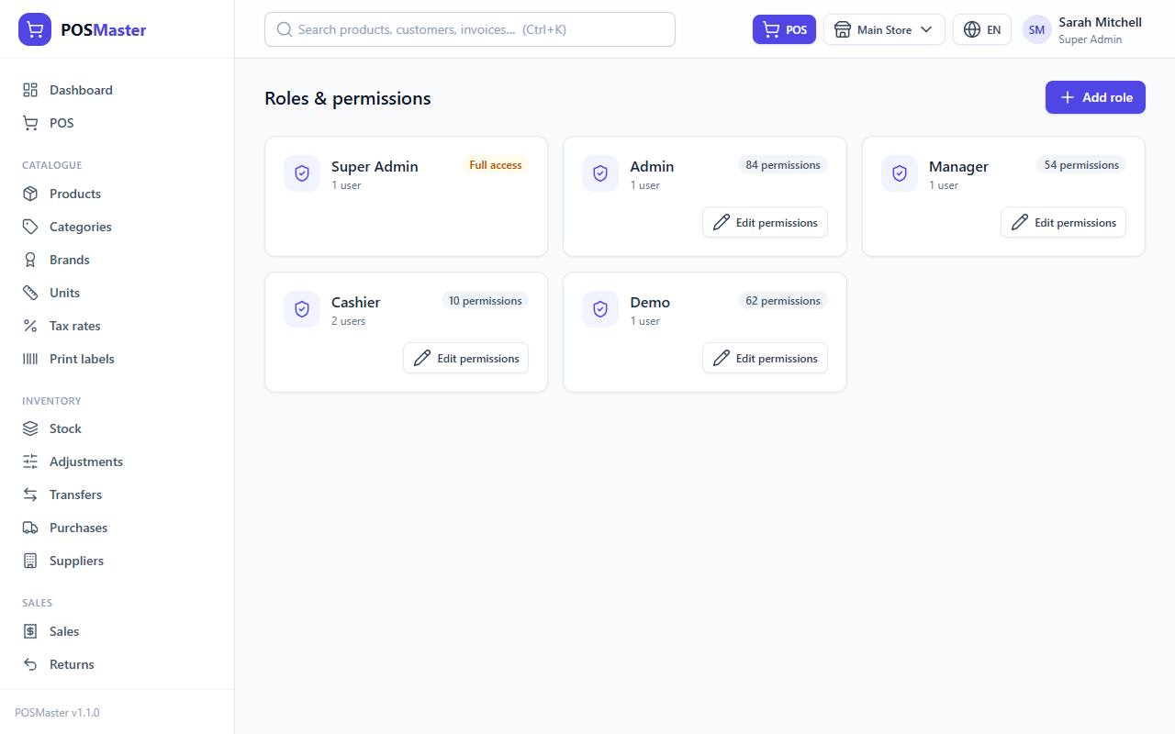The height and width of the screenshot is (734, 1175).
Task: Click the Adjustments sliders icon
Action: pyautogui.click(x=30, y=462)
